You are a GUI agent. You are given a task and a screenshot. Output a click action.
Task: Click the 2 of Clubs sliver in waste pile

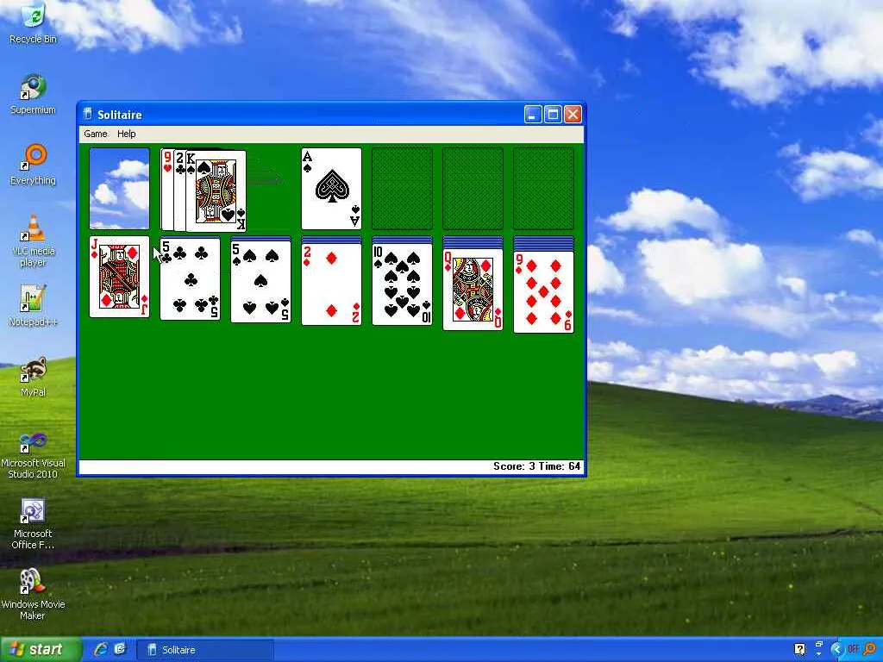point(180,190)
